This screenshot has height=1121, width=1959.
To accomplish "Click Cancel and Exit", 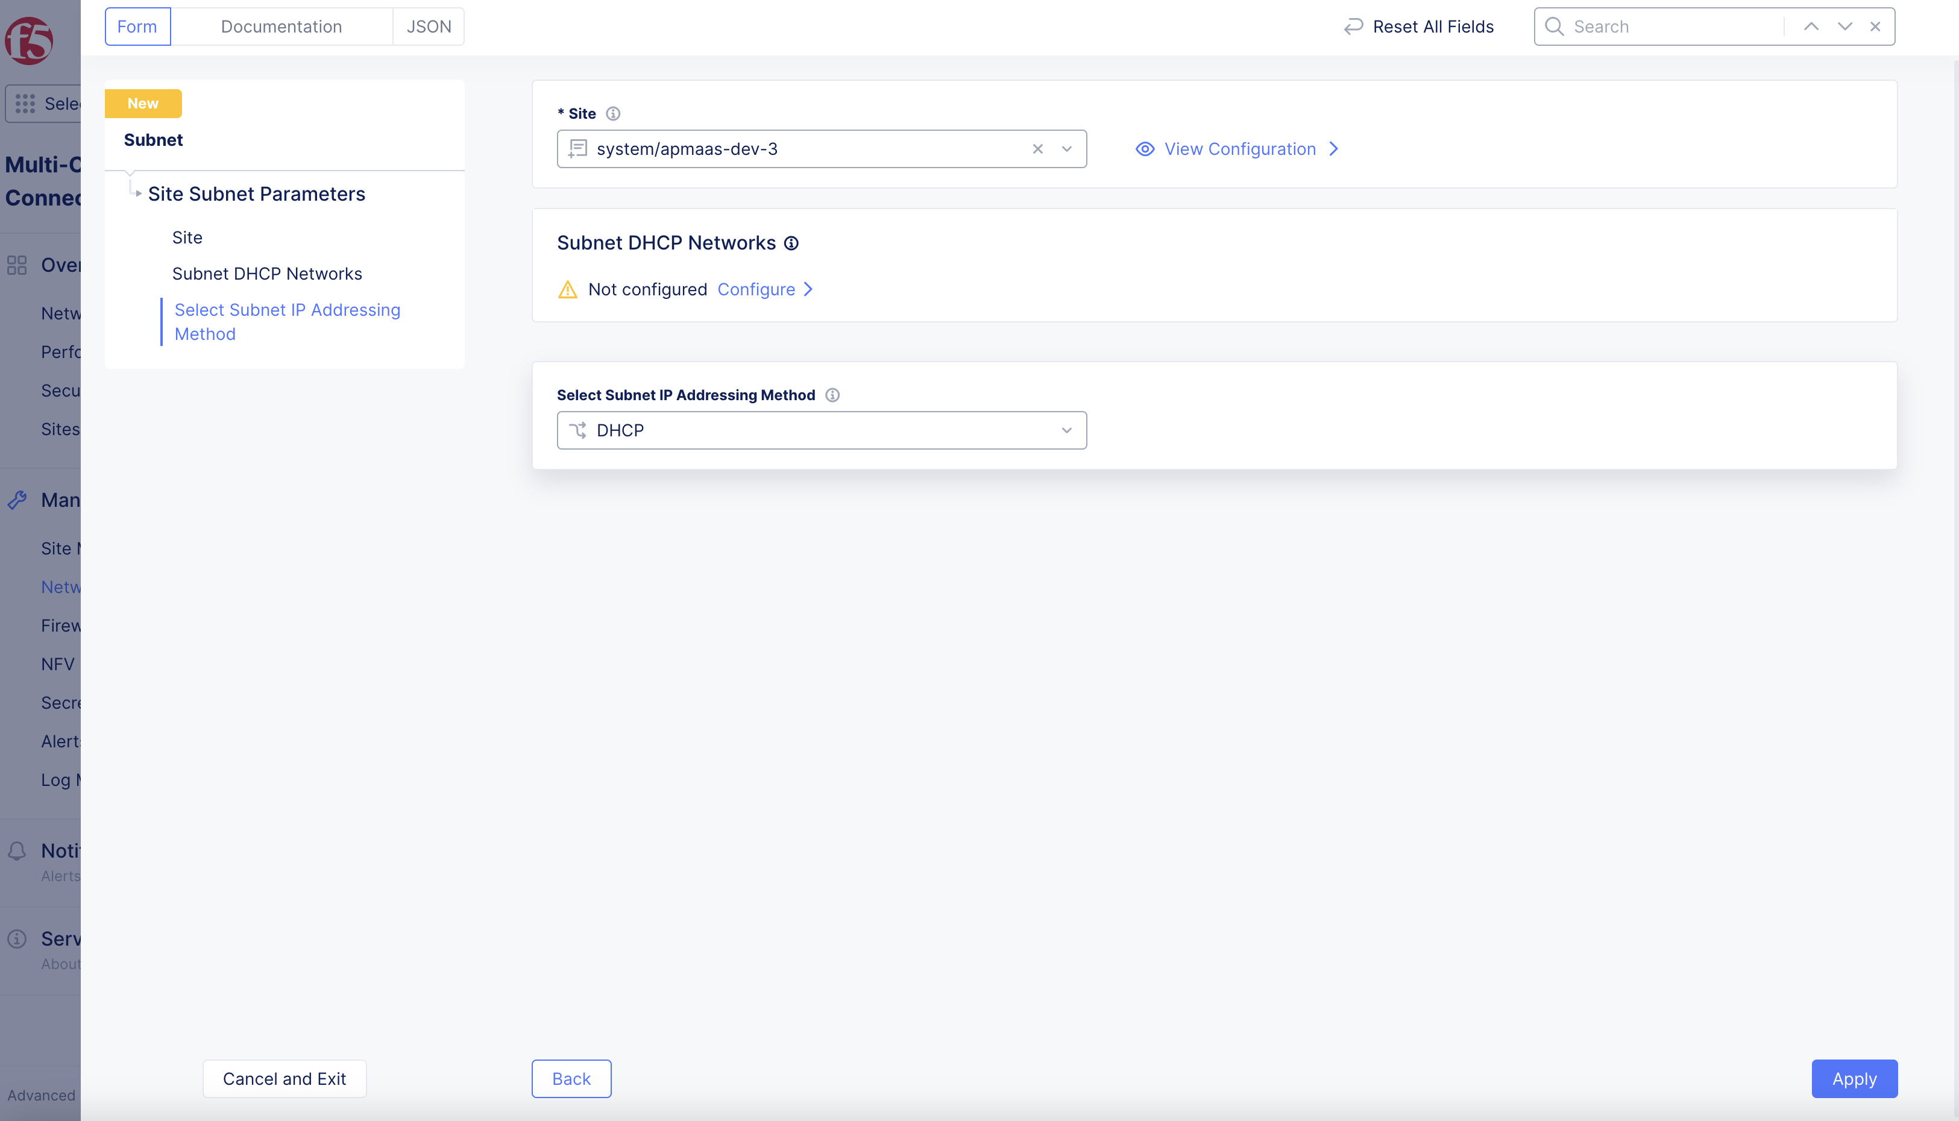I will click(284, 1079).
